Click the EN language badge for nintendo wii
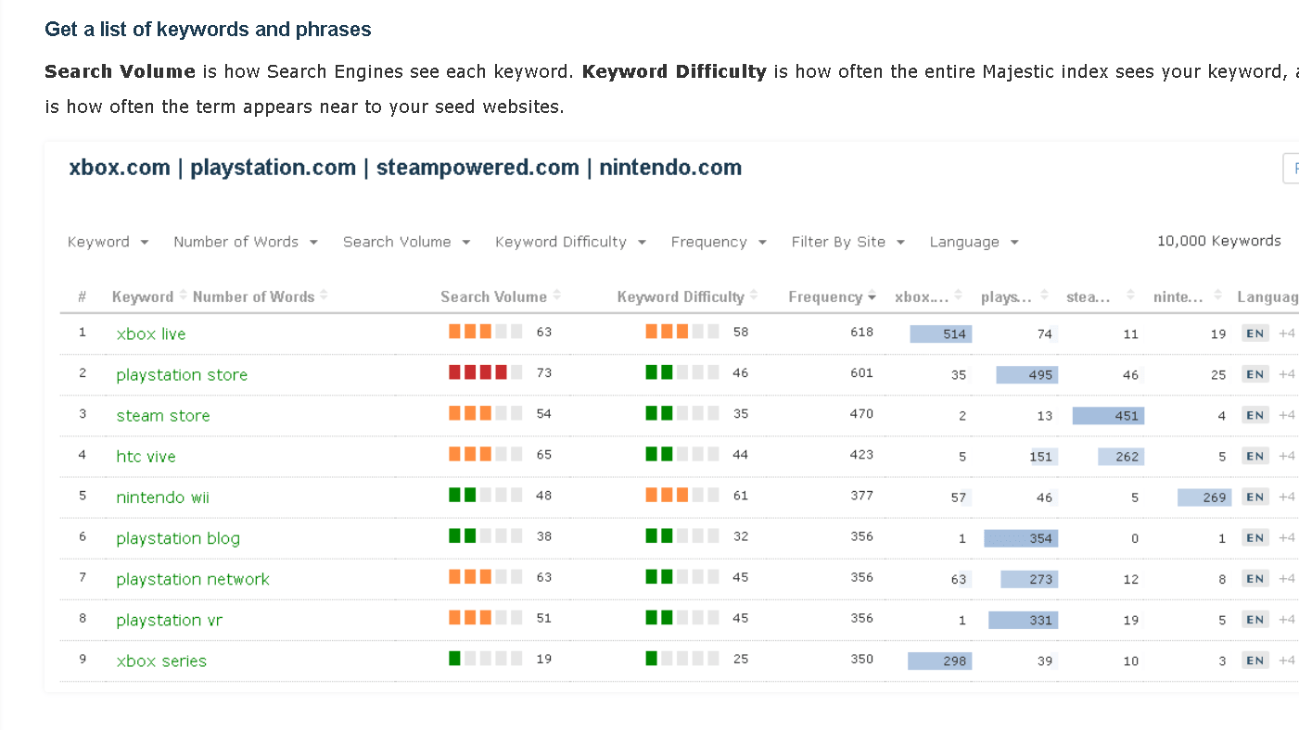Viewport: 1299px width, 730px height. (x=1254, y=496)
